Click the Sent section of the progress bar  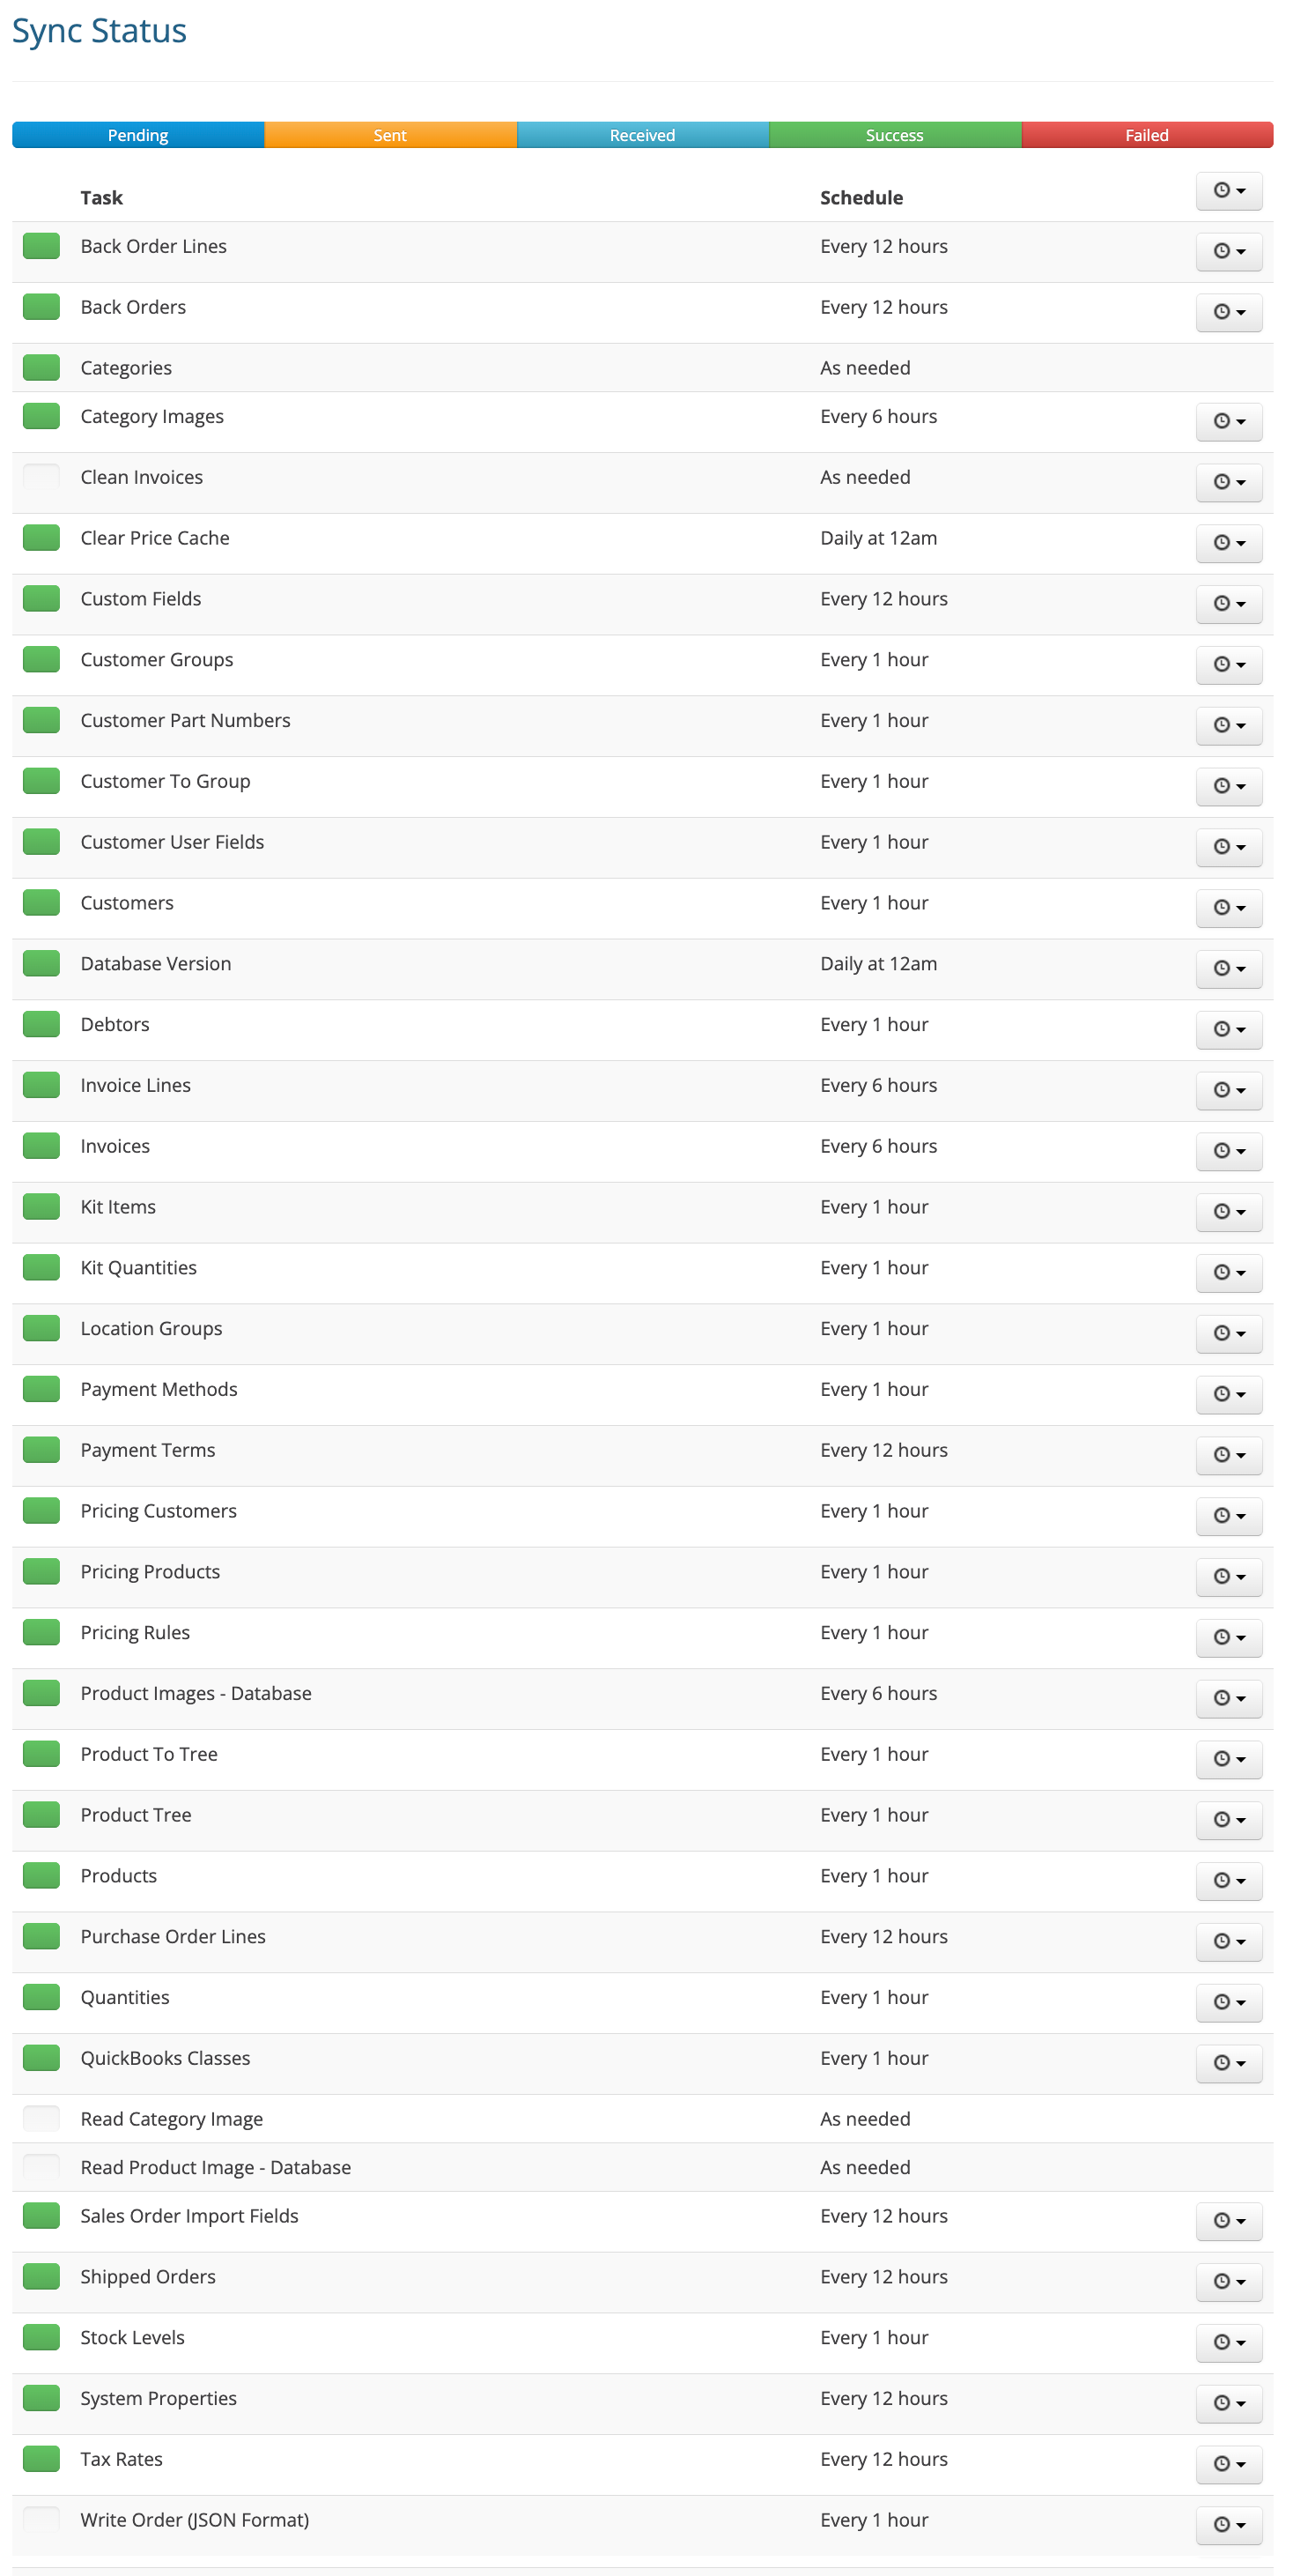(x=388, y=134)
